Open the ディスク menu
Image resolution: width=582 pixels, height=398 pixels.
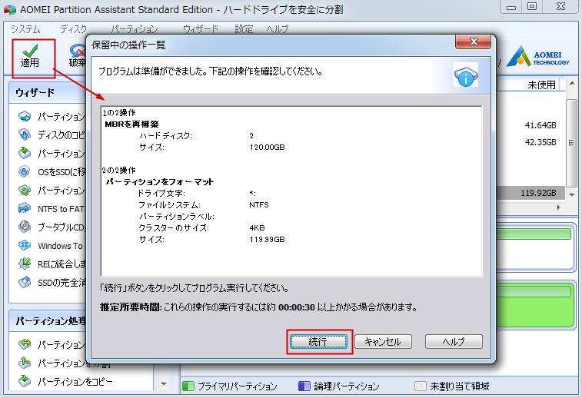tap(74, 29)
